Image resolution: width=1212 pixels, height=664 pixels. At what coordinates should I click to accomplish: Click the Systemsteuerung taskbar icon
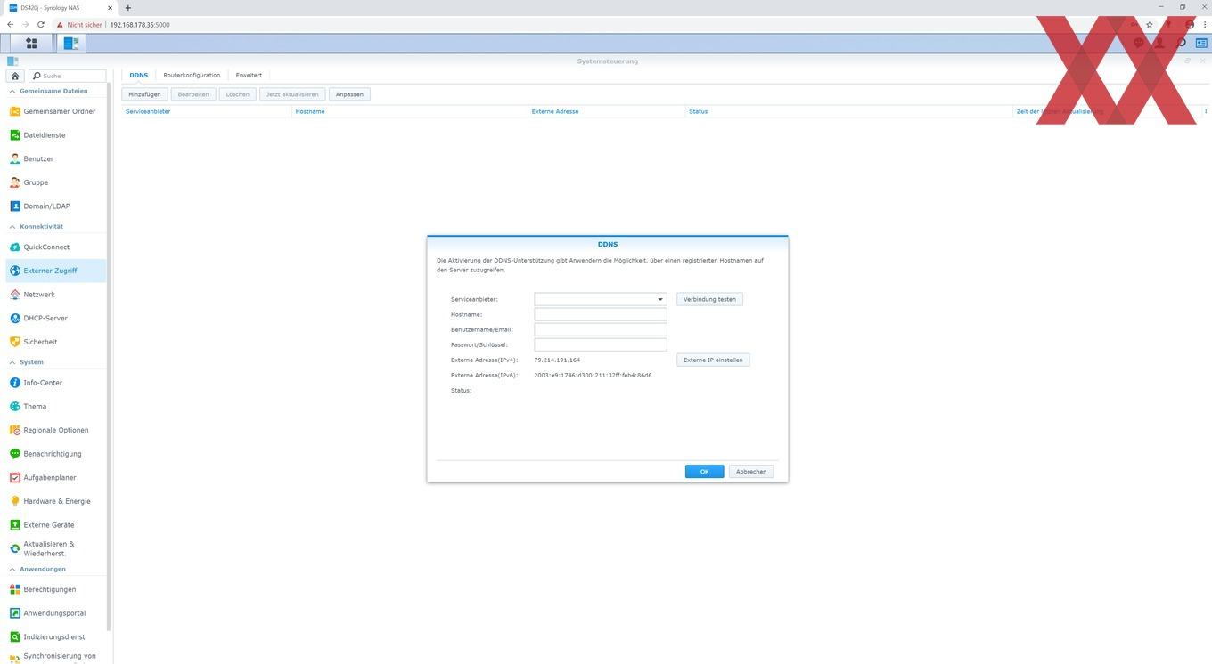point(71,43)
